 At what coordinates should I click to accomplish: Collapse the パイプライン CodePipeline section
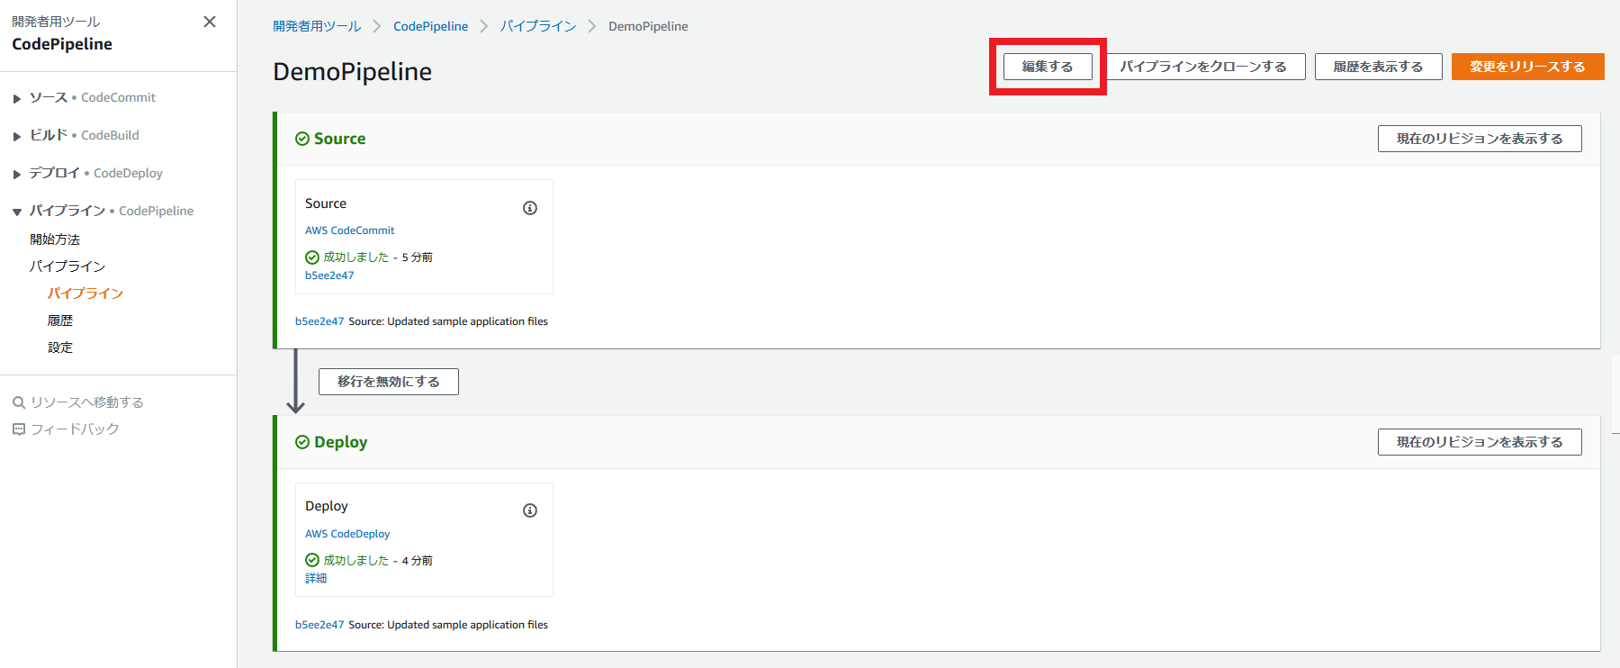[x=16, y=212]
